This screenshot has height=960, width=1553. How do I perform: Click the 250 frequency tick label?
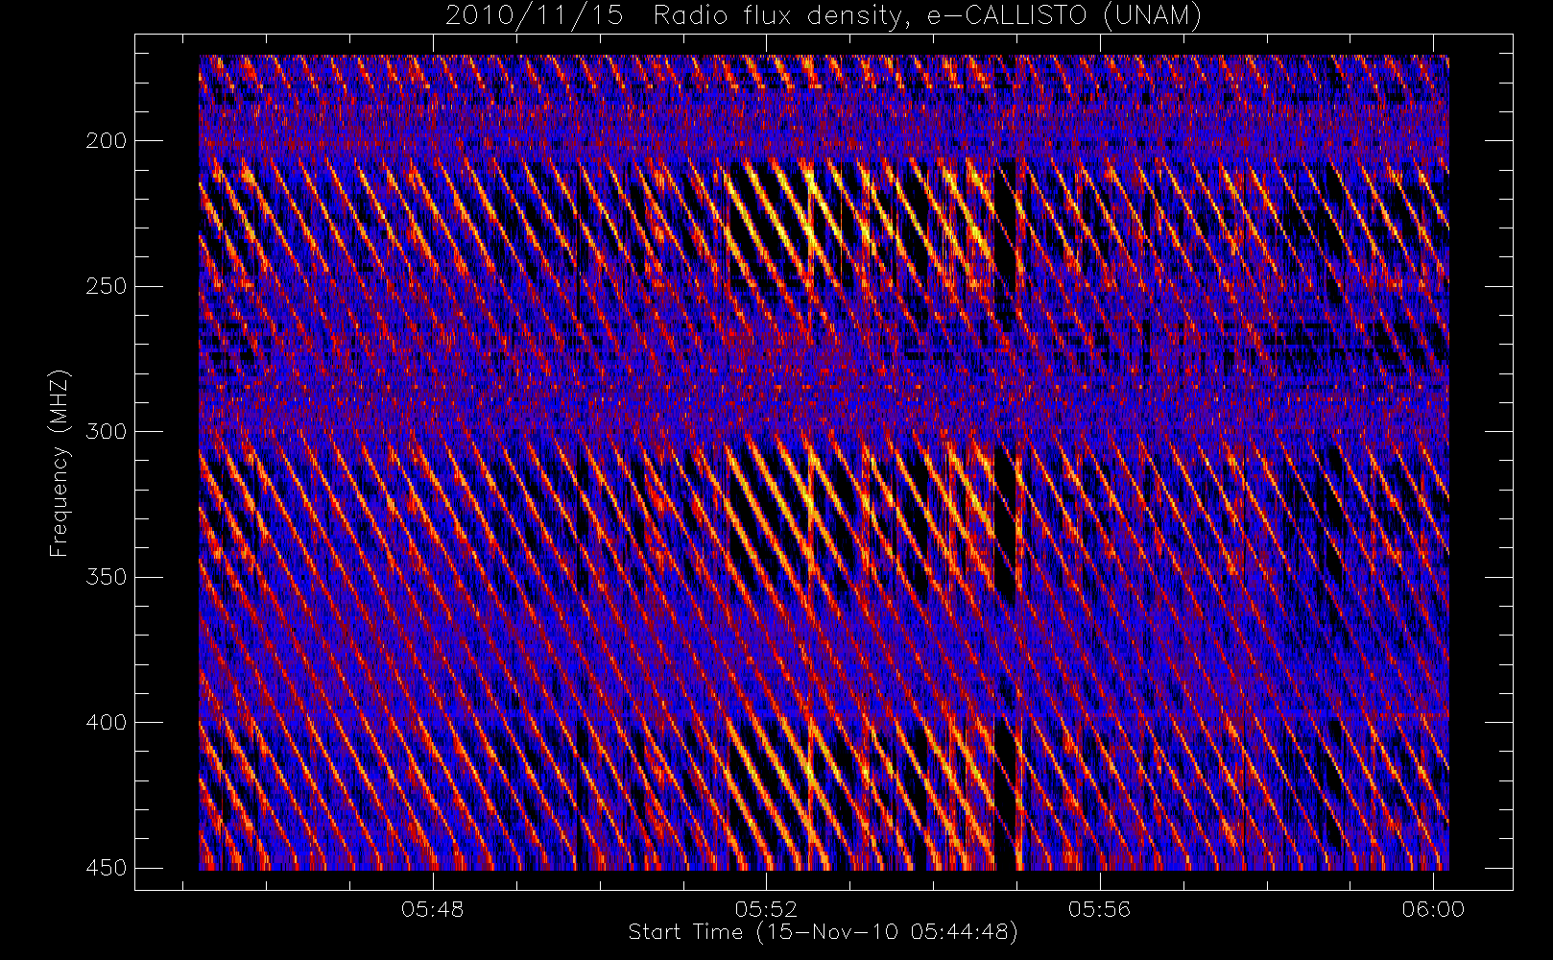106,286
